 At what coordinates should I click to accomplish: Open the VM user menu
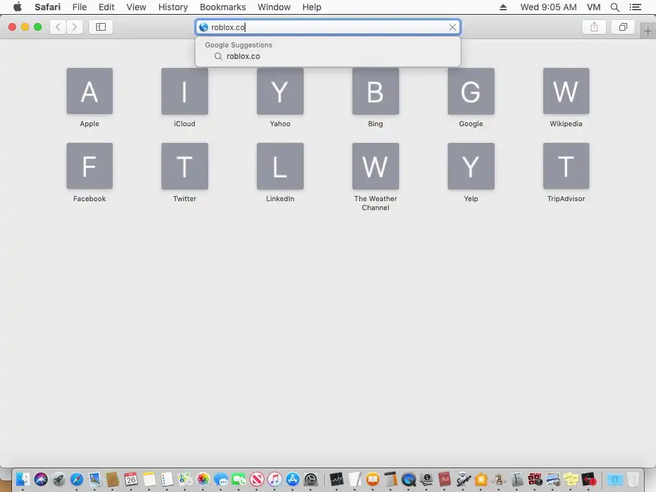pos(594,7)
